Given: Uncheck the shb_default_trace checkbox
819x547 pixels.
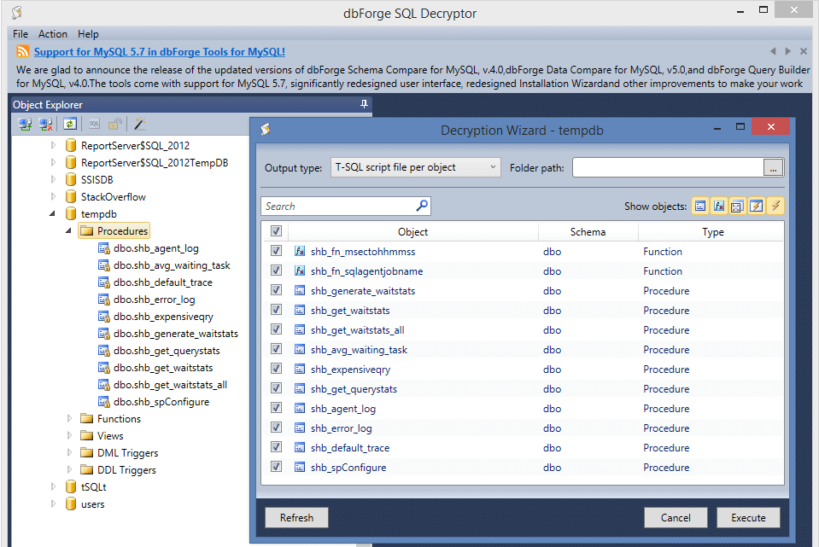Looking at the screenshot, I should [277, 447].
